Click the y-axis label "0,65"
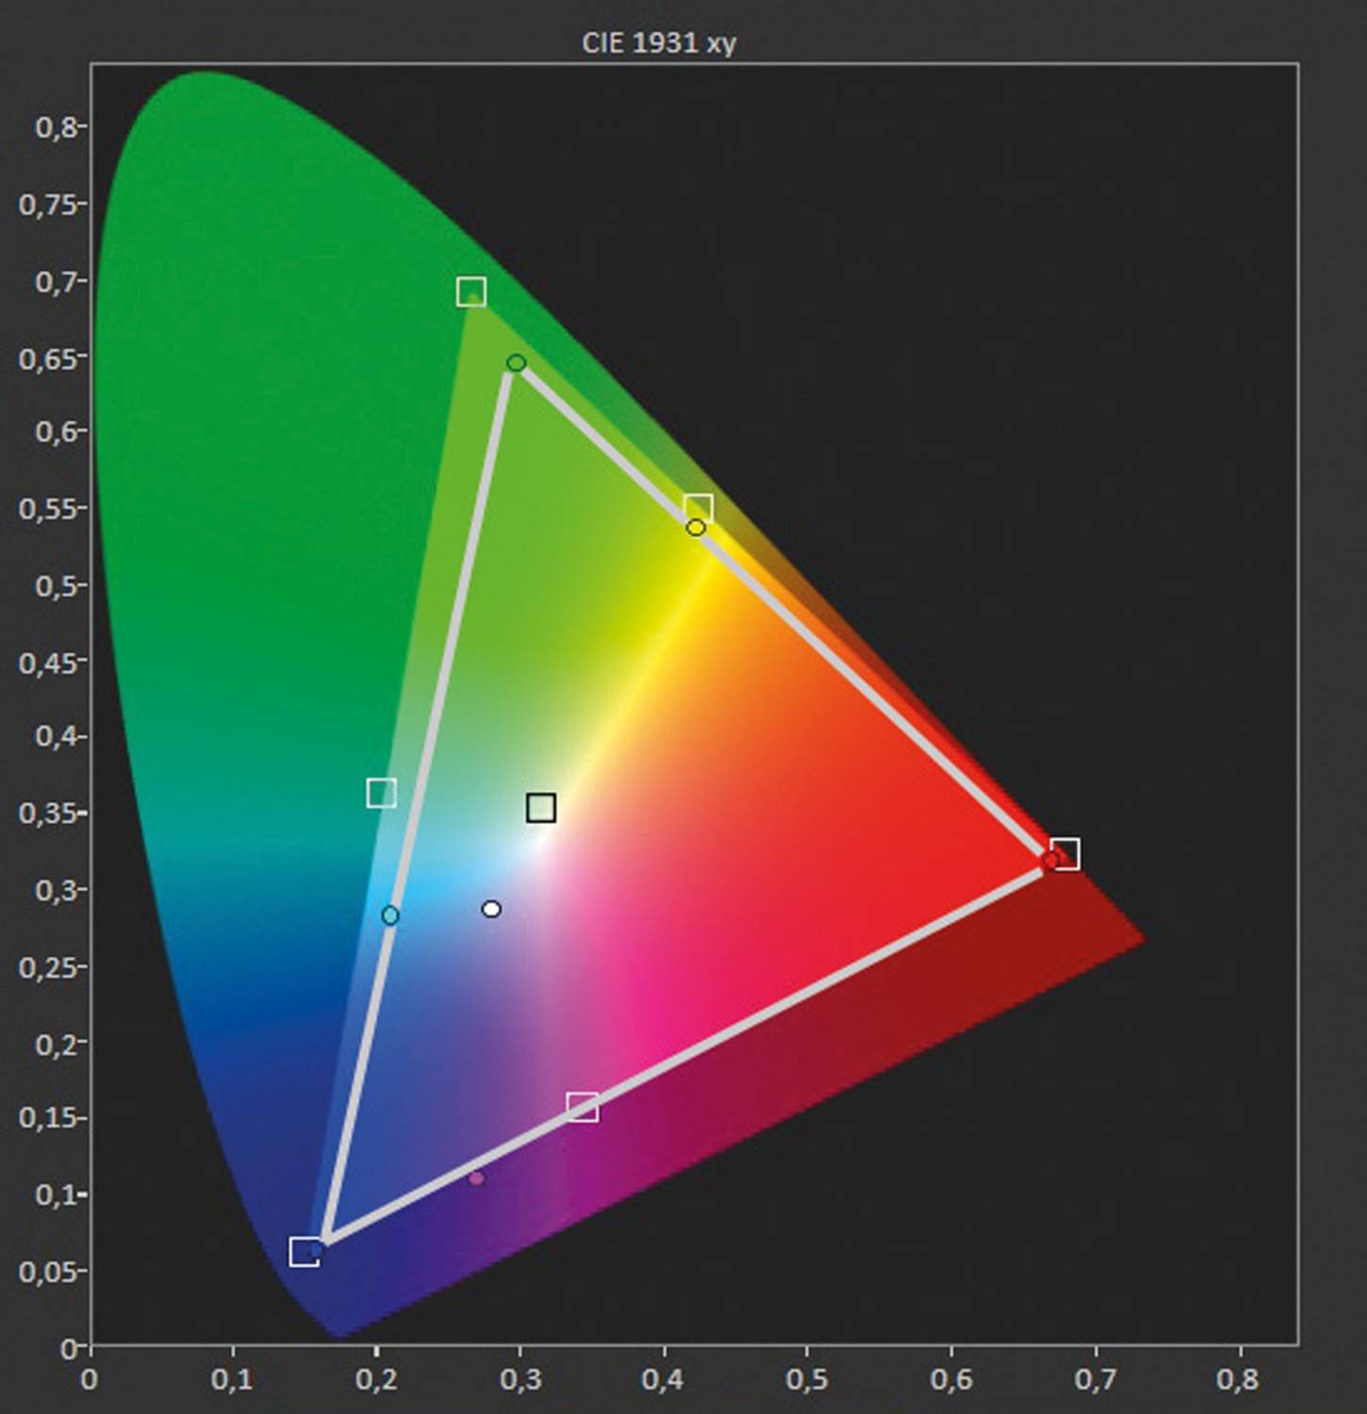This screenshot has height=1414, width=1367. 47,358
